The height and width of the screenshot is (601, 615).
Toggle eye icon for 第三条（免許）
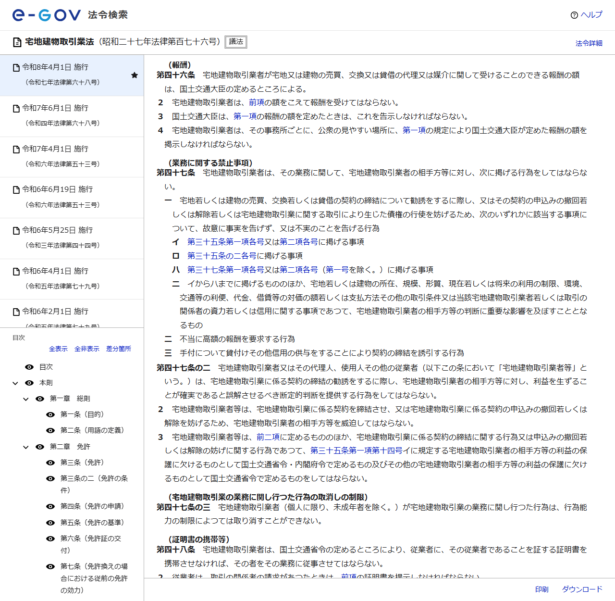[x=50, y=463]
